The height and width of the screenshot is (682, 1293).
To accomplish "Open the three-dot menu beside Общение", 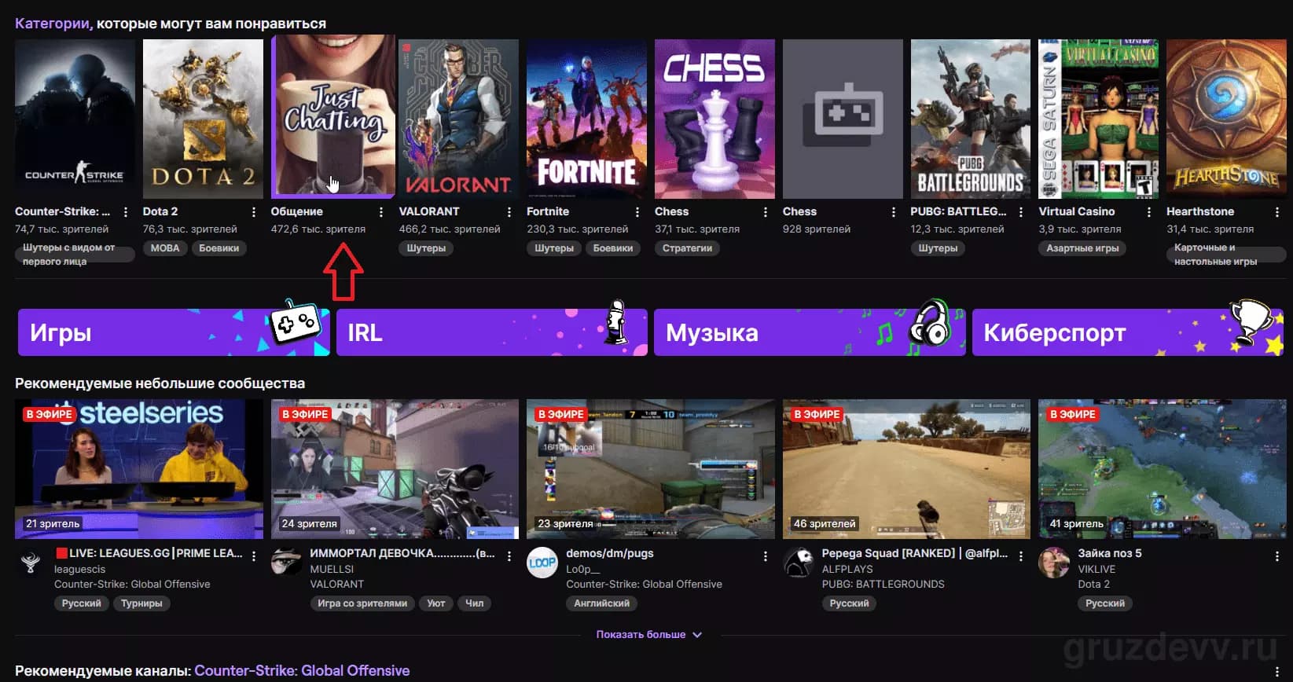I will coord(381,212).
